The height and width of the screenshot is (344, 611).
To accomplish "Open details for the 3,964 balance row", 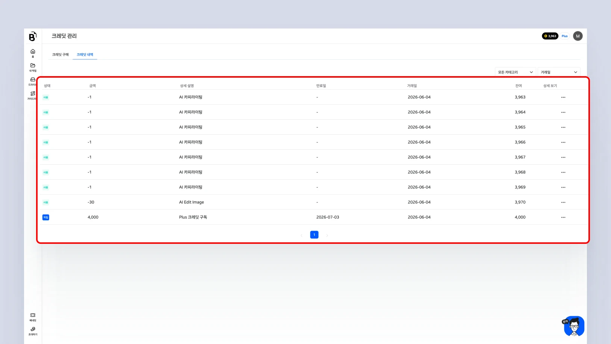I will pyautogui.click(x=563, y=112).
